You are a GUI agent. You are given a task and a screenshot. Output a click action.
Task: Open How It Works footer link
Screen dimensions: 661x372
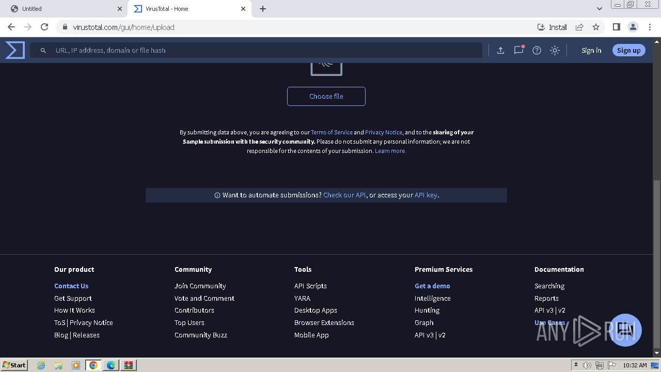coord(74,310)
